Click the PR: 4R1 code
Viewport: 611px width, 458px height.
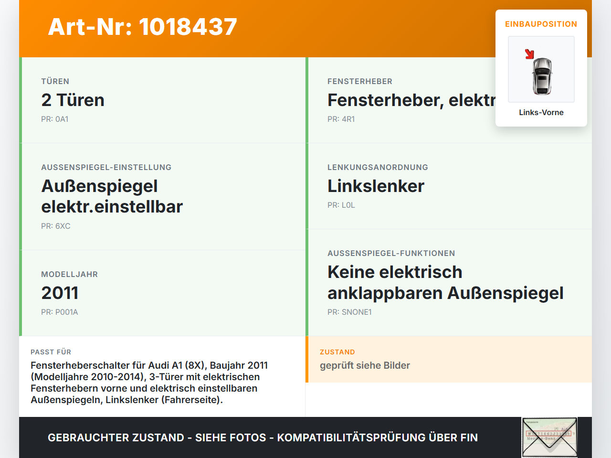click(341, 119)
